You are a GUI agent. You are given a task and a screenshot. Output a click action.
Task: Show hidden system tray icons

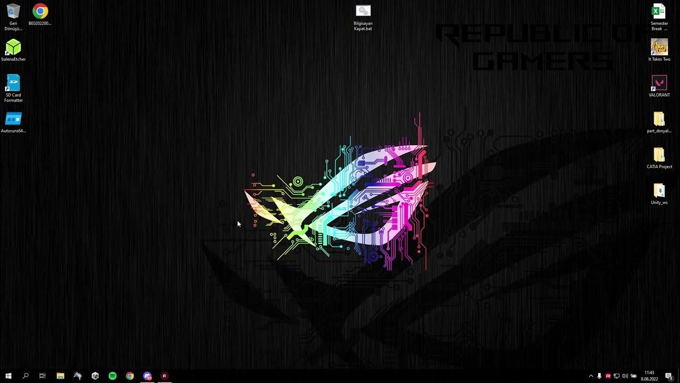(591, 376)
